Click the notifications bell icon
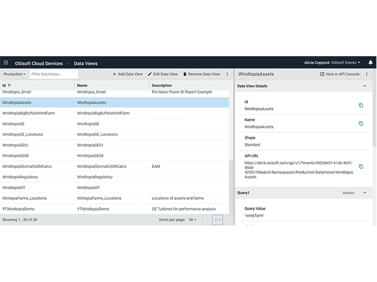377x282 pixels. pyautogui.click(x=371, y=63)
